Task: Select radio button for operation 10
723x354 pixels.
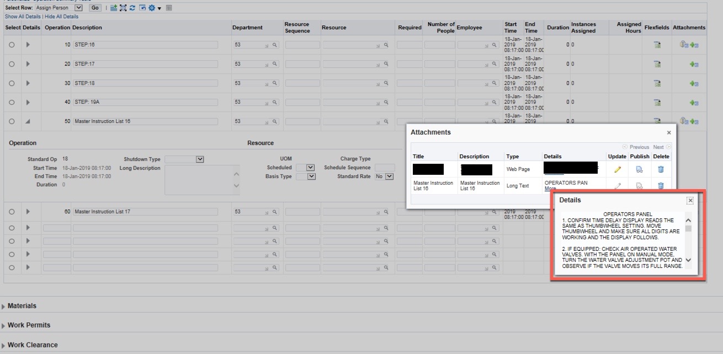Action: [12, 45]
